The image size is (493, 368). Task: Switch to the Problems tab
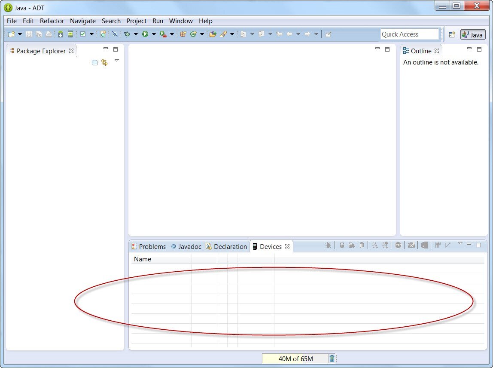(148, 246)
